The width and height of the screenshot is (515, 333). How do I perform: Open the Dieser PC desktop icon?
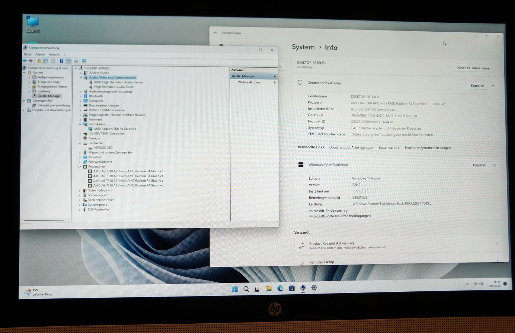[x=33, y=25]
